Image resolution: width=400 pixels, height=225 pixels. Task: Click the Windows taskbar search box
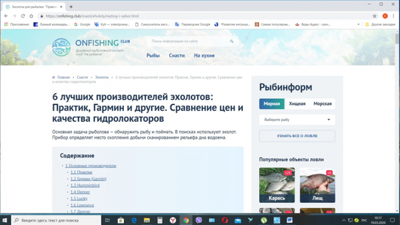pyautogui.click(x=56, y=220)
